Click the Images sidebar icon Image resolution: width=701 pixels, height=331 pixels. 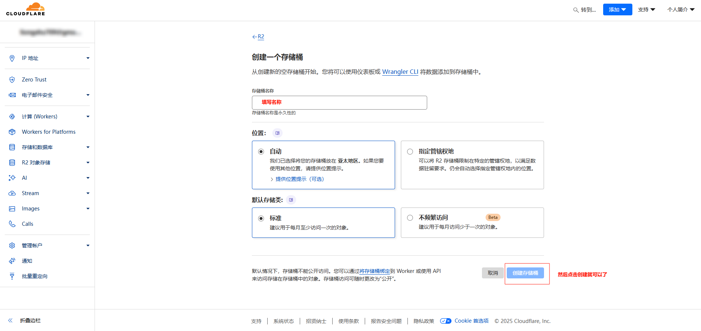pos(12,208)
